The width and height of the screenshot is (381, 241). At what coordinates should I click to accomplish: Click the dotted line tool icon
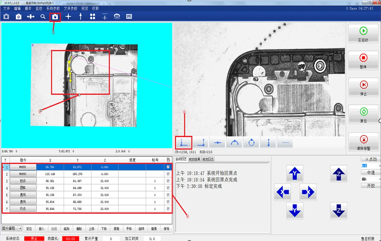click(285, 142)
